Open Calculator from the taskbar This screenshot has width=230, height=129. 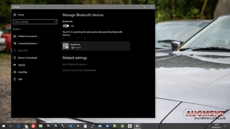point(85,126)
